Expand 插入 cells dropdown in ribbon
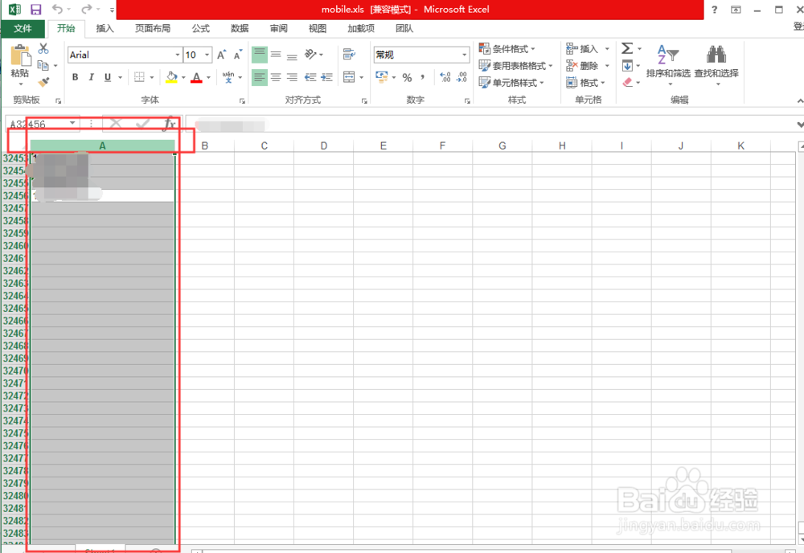 pos(607,49)
